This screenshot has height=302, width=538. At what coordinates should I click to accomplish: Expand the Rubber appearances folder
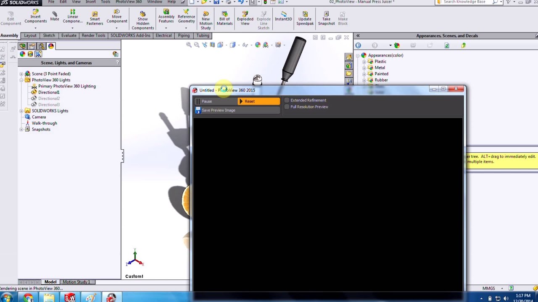[x=364, y=80]
